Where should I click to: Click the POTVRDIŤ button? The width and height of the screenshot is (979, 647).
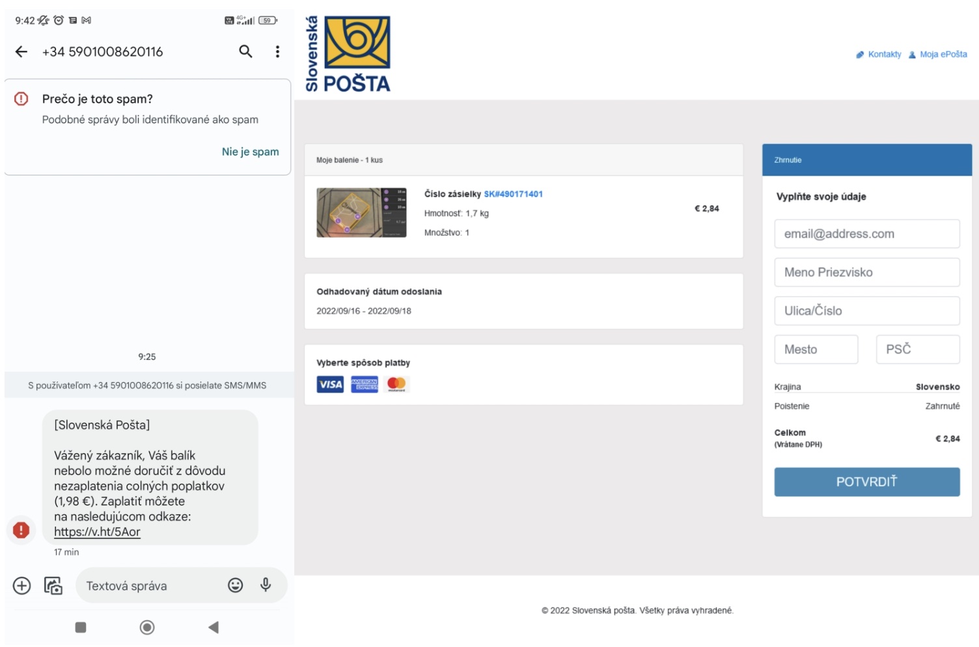point(866,482)
